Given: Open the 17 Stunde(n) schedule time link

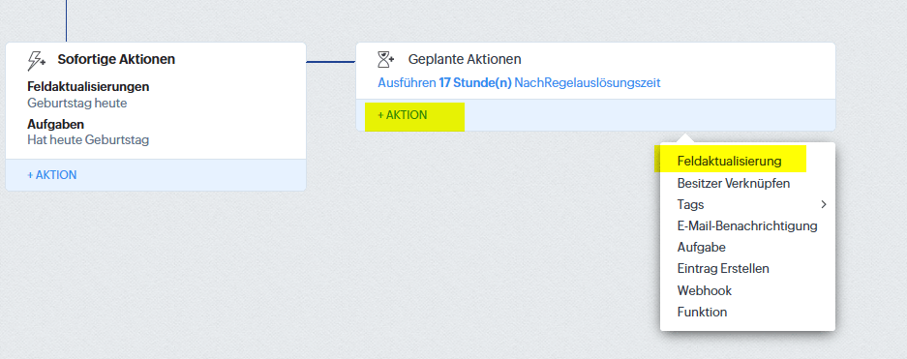Looking at the screenshot, I should (x=475, y=83).
